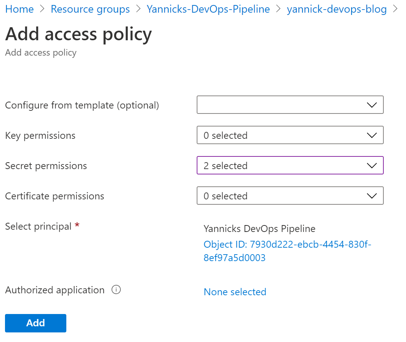This screenshot has width=406, height=342.
Task: Click the chevron arrow in Key permissions
Action: click(371, 135)
